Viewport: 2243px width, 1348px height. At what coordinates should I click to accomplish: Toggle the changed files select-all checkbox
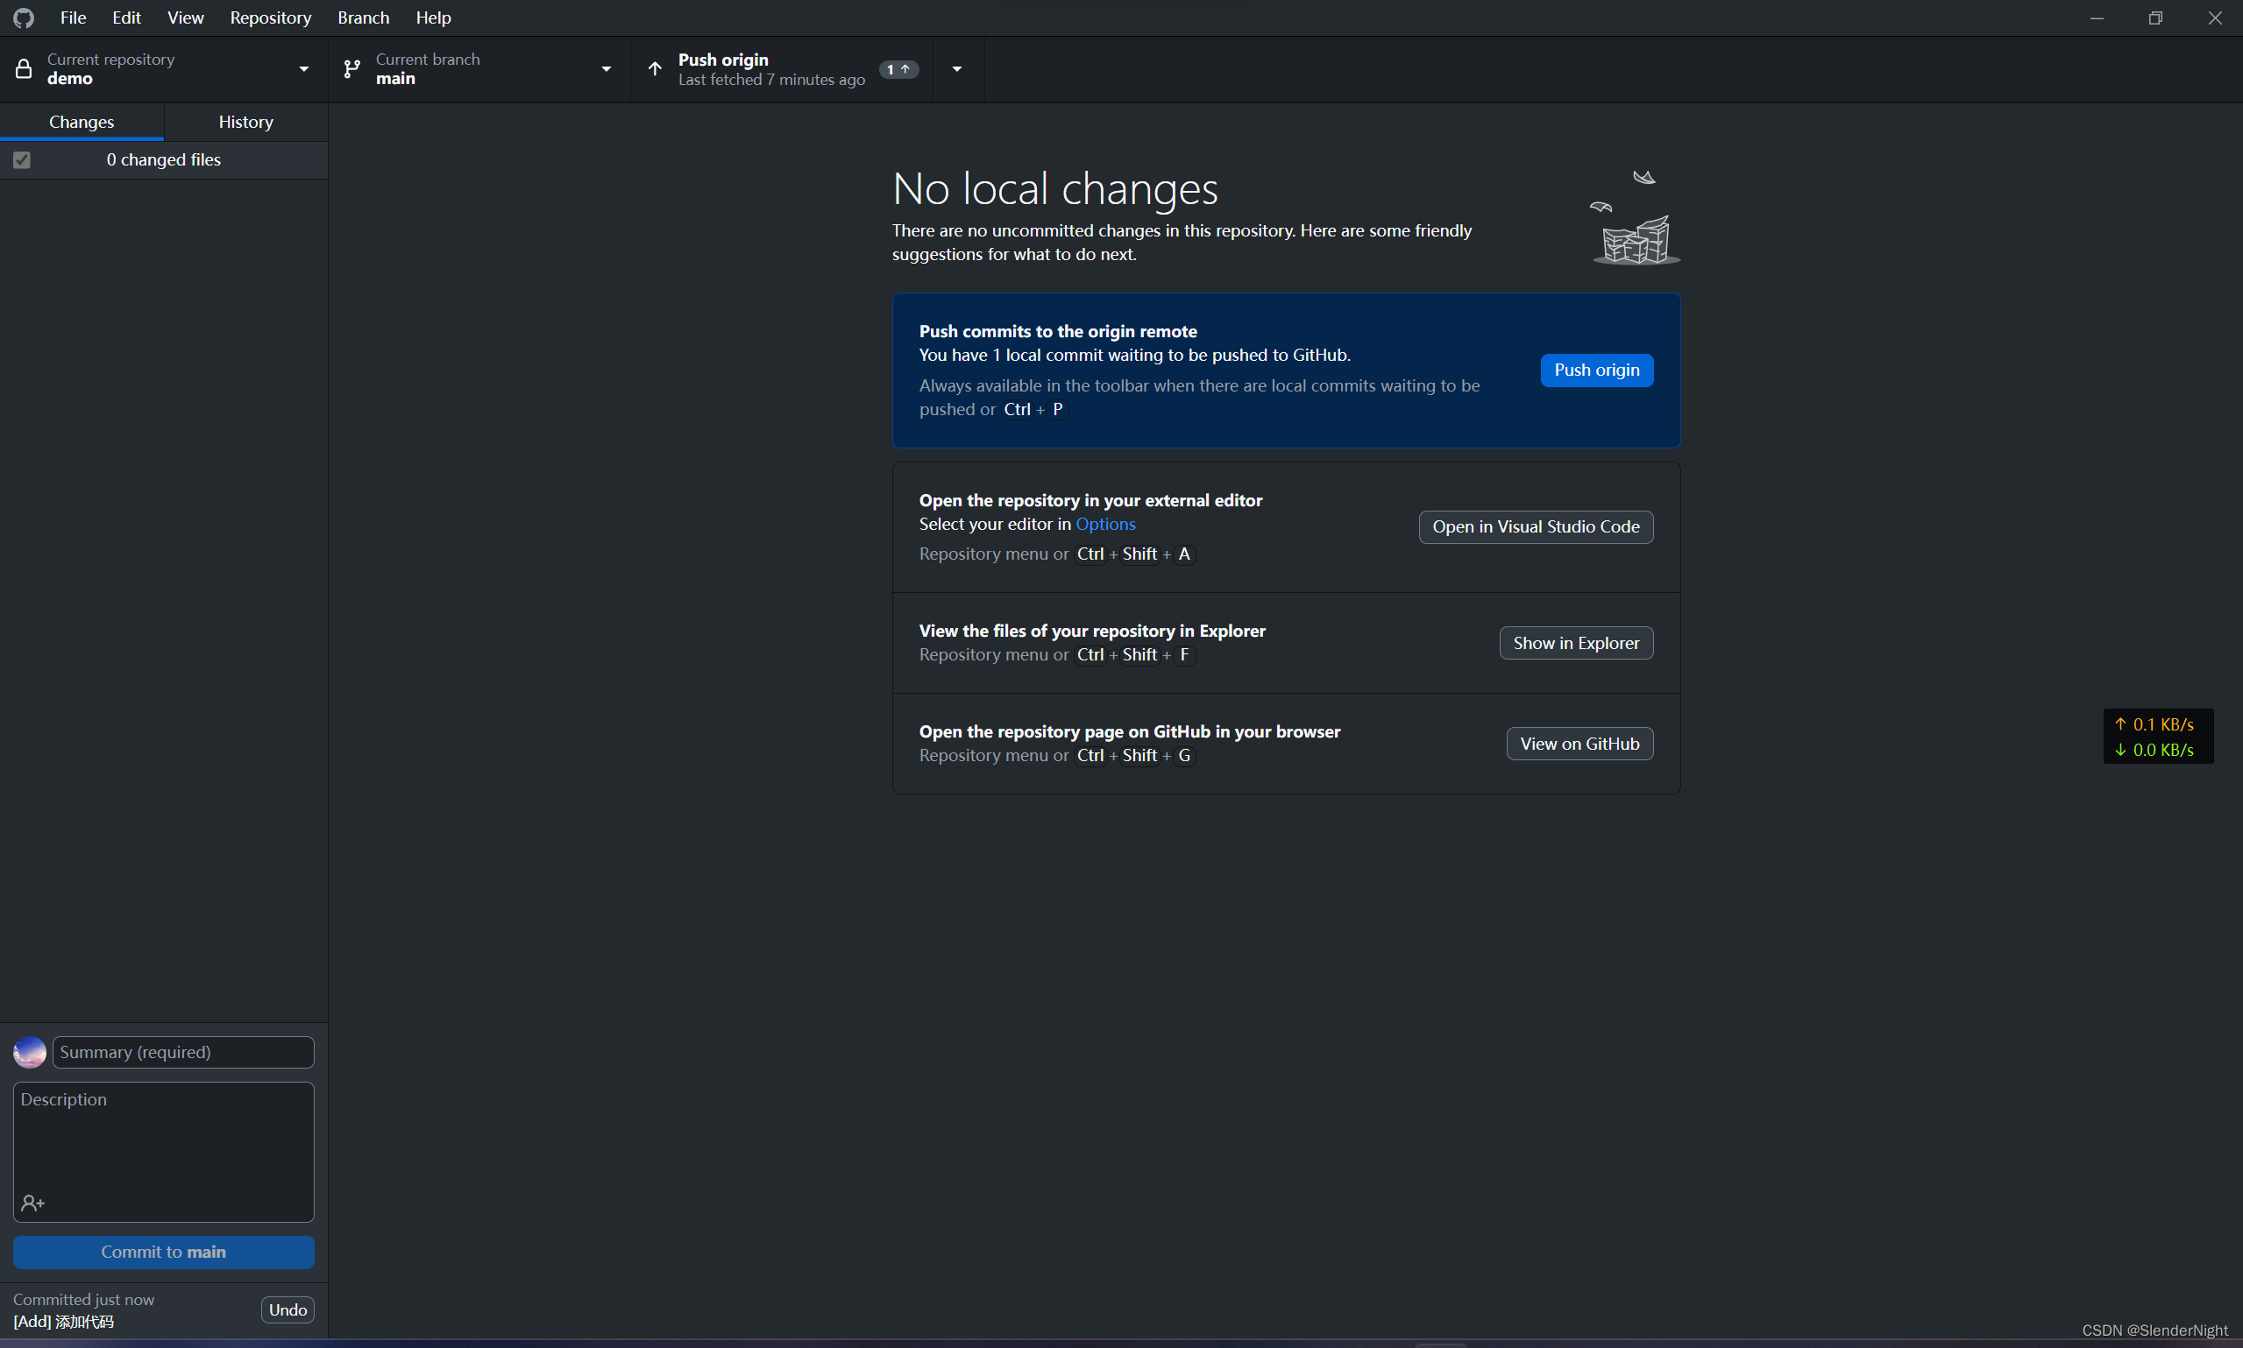[x=22, y=160]
